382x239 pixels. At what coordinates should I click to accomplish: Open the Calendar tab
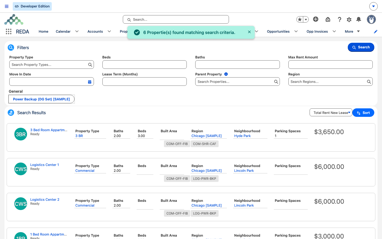coord(63,31)
